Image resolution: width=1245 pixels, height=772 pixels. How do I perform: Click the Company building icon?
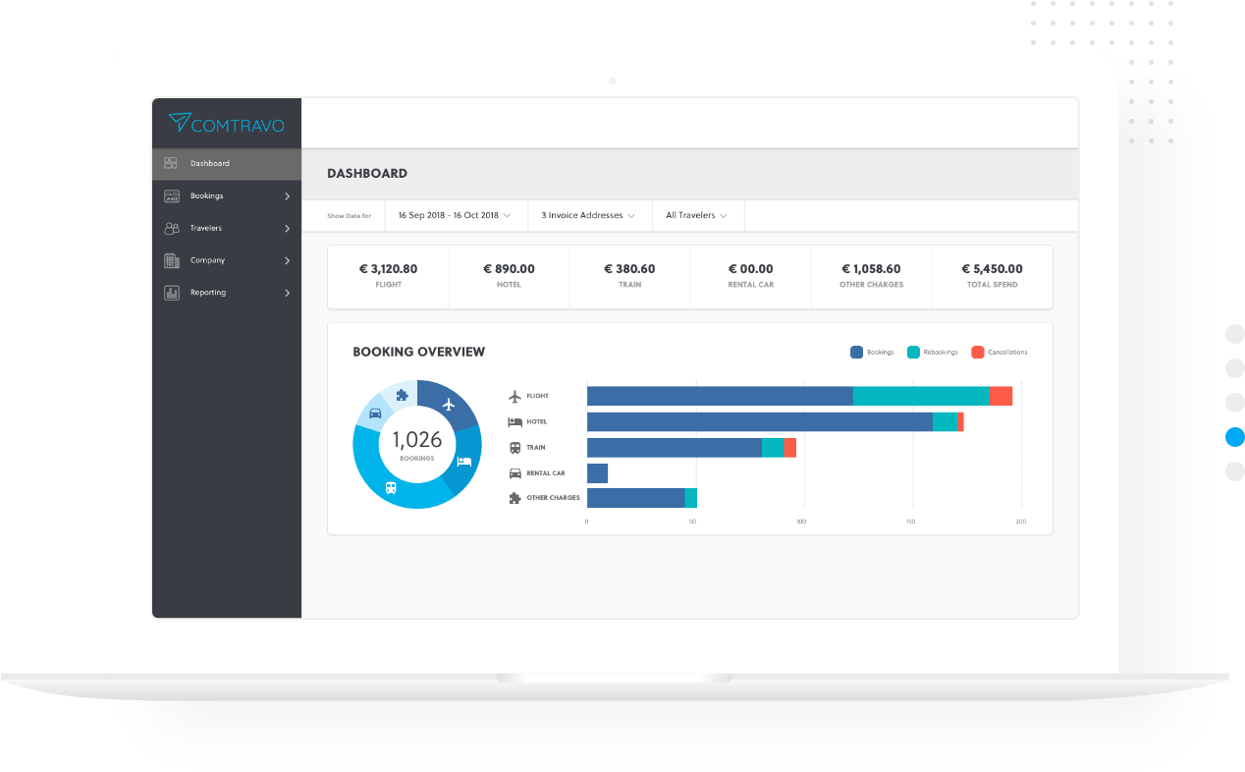171,260
